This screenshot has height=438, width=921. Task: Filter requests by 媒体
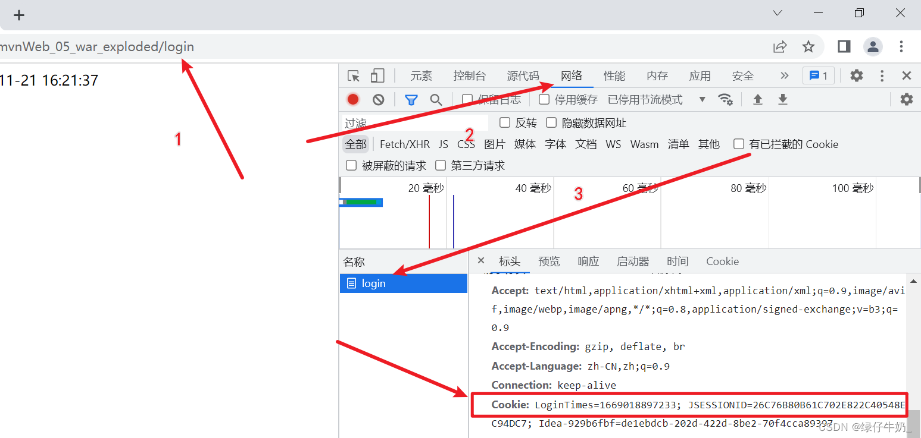tap(525, 144)
